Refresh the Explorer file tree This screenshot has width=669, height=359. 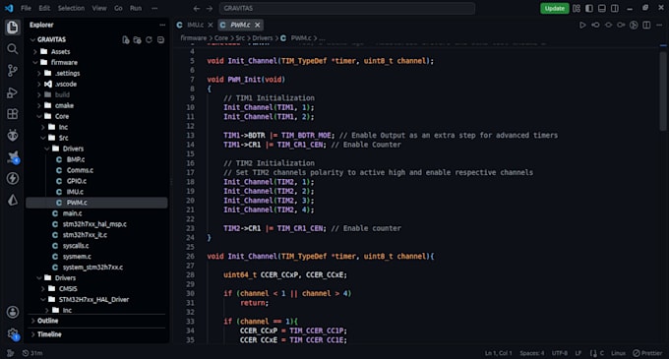point(149,39)
